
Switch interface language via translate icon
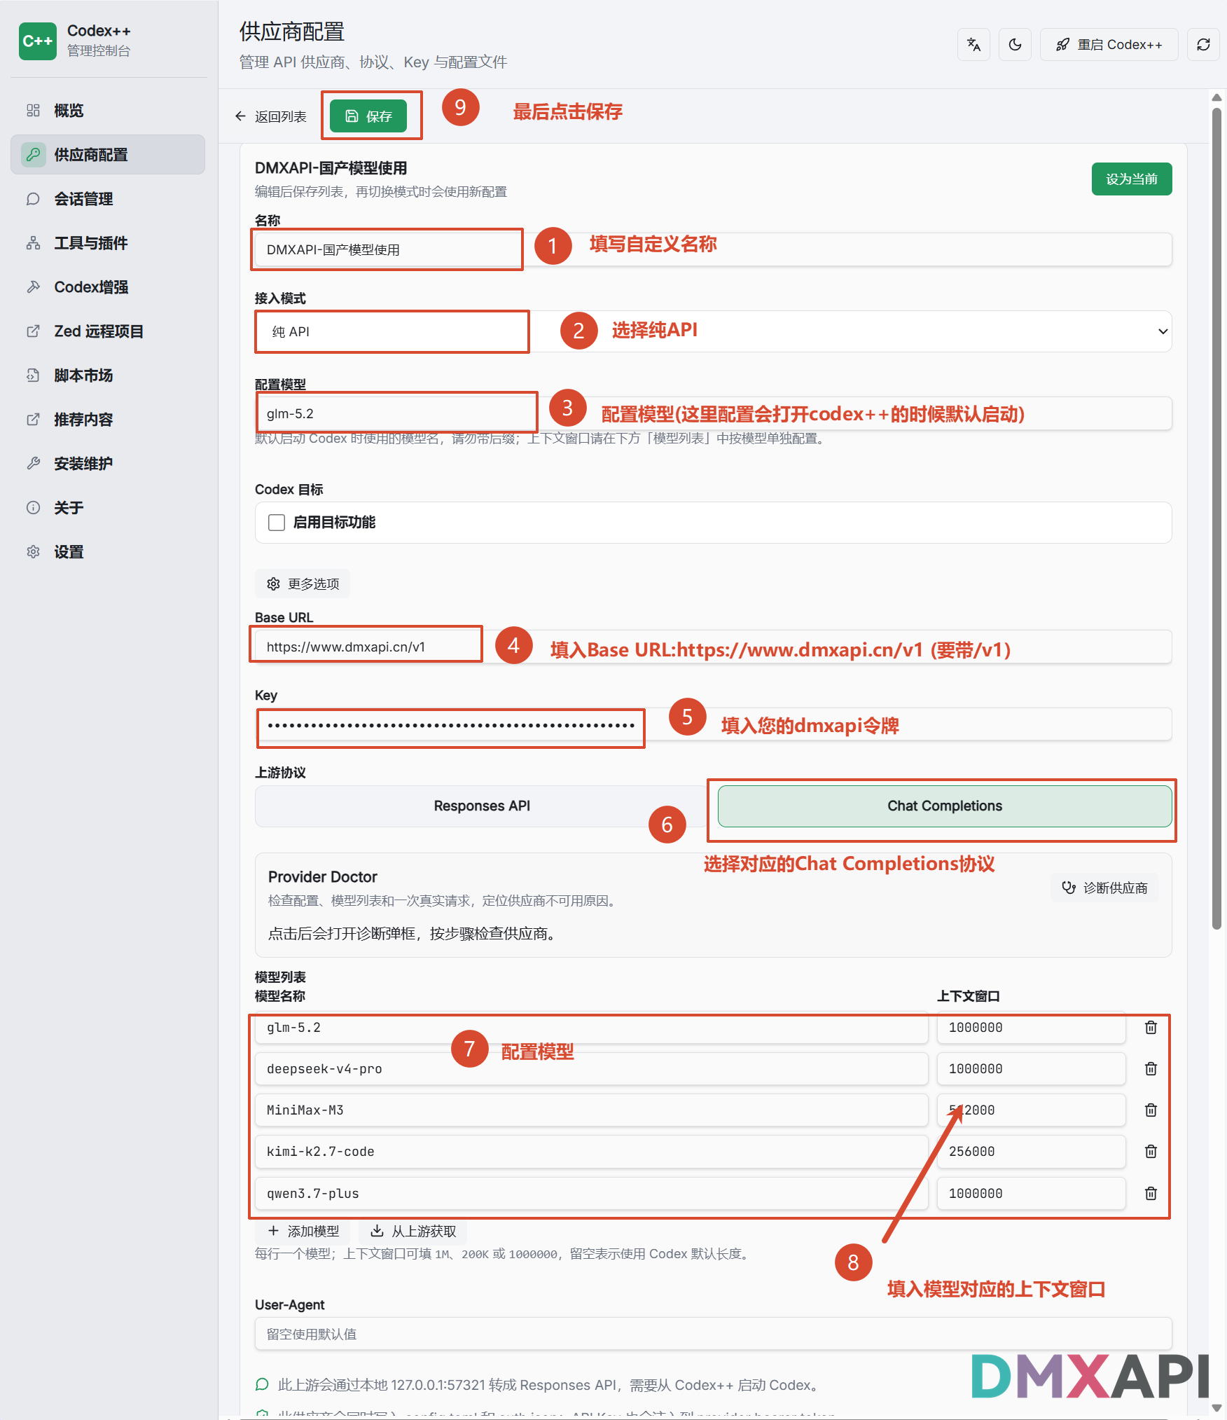click(x=973, y=45)
